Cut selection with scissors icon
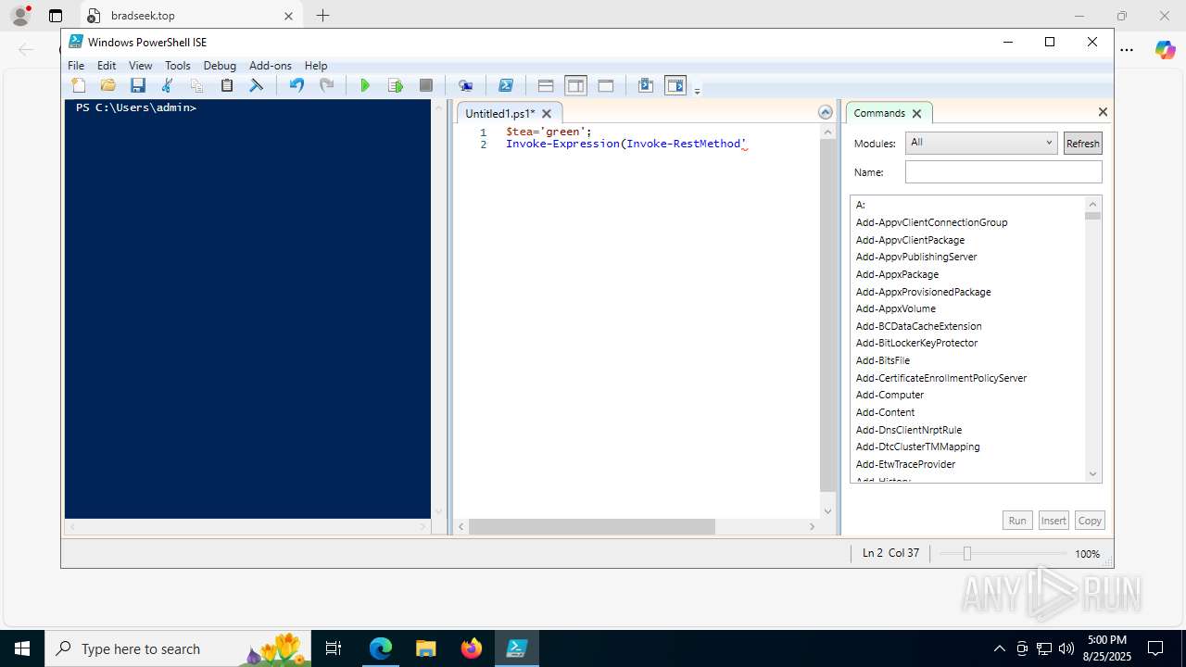The height and width of the screenshot is (667, 1186). (168, 85)
